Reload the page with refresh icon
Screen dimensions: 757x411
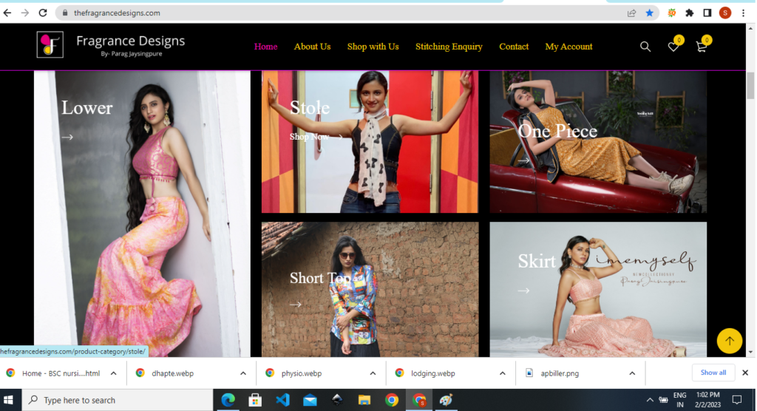[x=43, y=13]
